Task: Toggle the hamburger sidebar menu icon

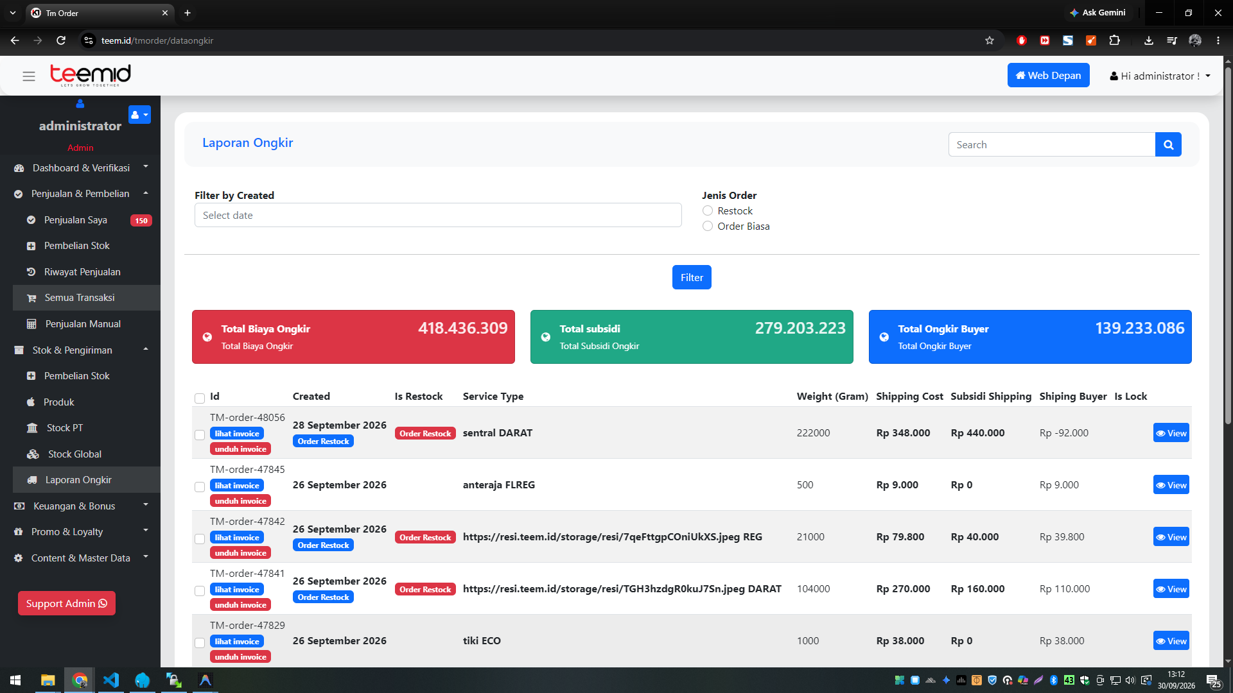Action: click(x=29, y=76)
